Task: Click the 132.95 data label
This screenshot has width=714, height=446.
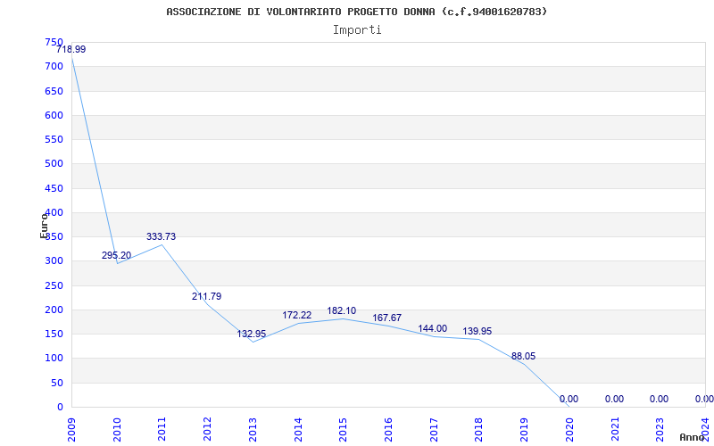Action: [x=252, y=334]
